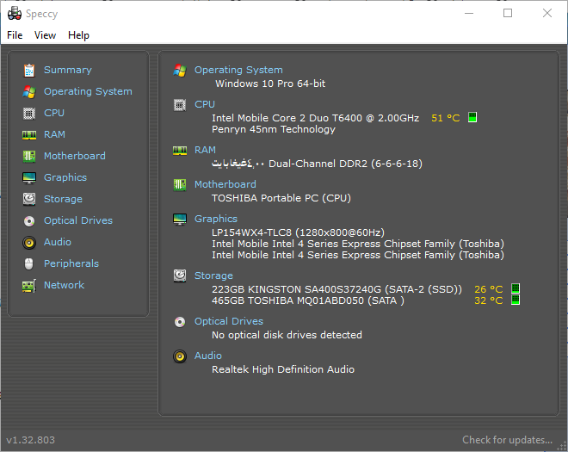Click the Optical Drives disc icon in summary pane
568x452 pixels.
180,322
